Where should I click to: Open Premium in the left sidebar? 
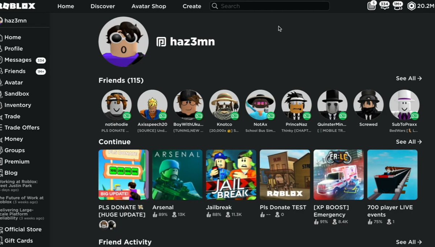[x=15, y=162]
